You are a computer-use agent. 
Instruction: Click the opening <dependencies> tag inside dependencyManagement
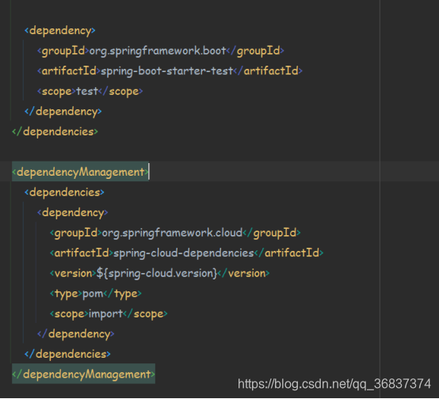(64, 192)
